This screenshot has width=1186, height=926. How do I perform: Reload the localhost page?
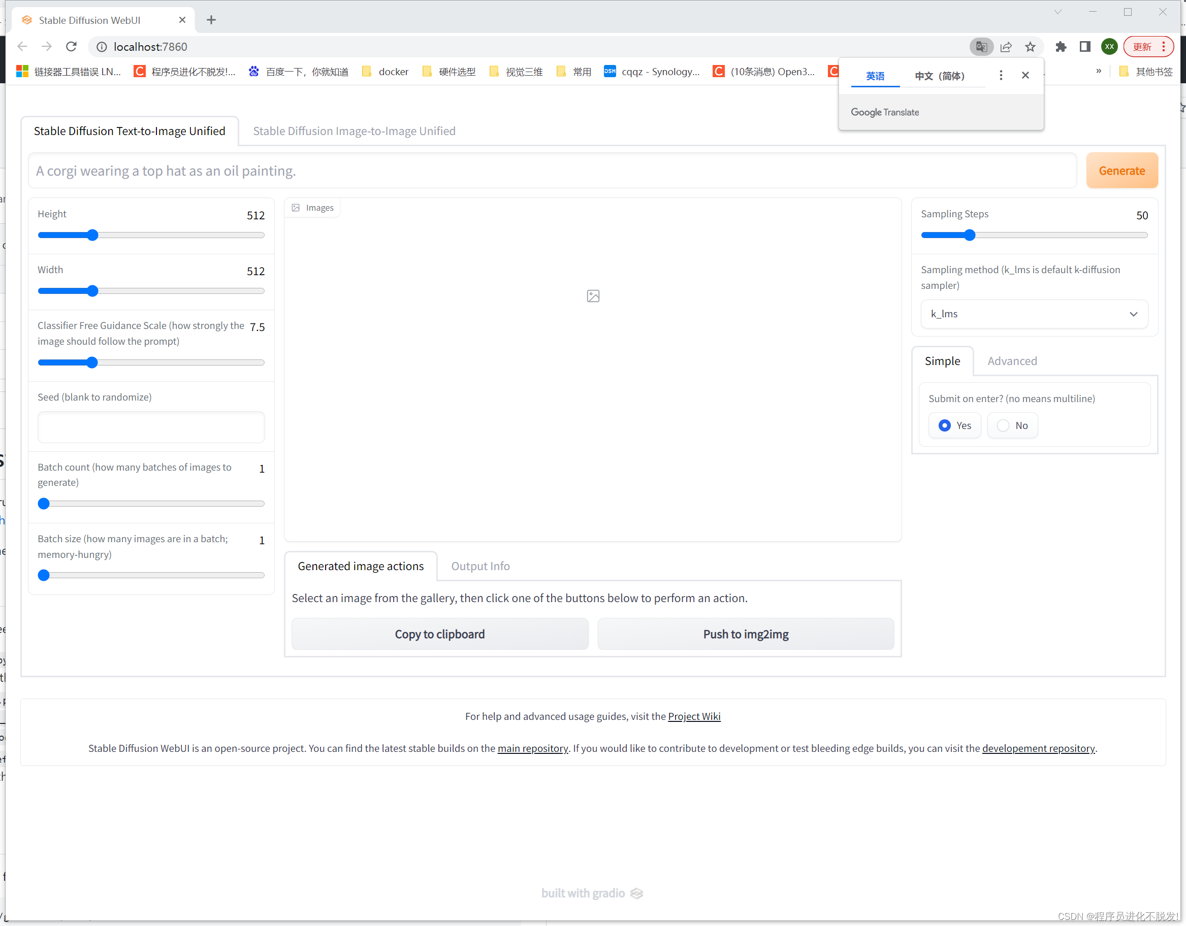point(71,47)
